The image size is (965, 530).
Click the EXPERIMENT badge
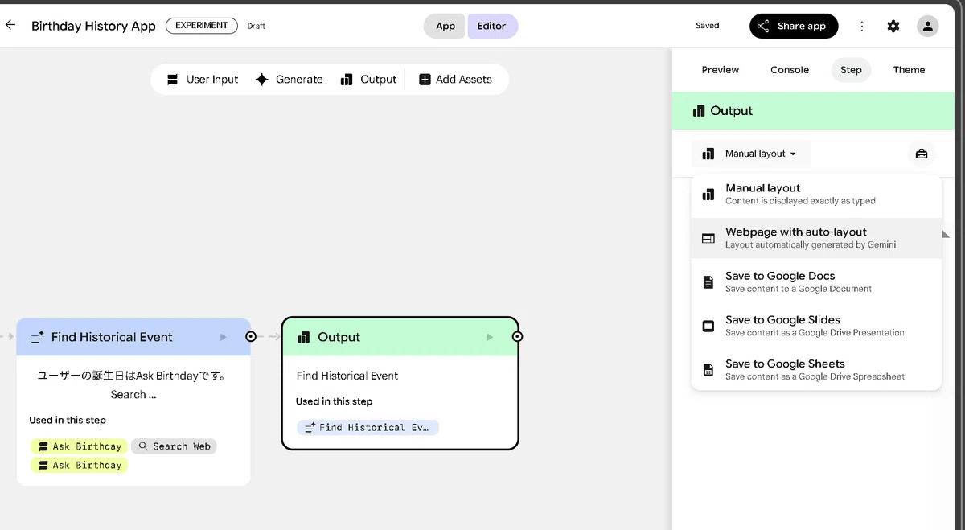[x=202, y=26]
